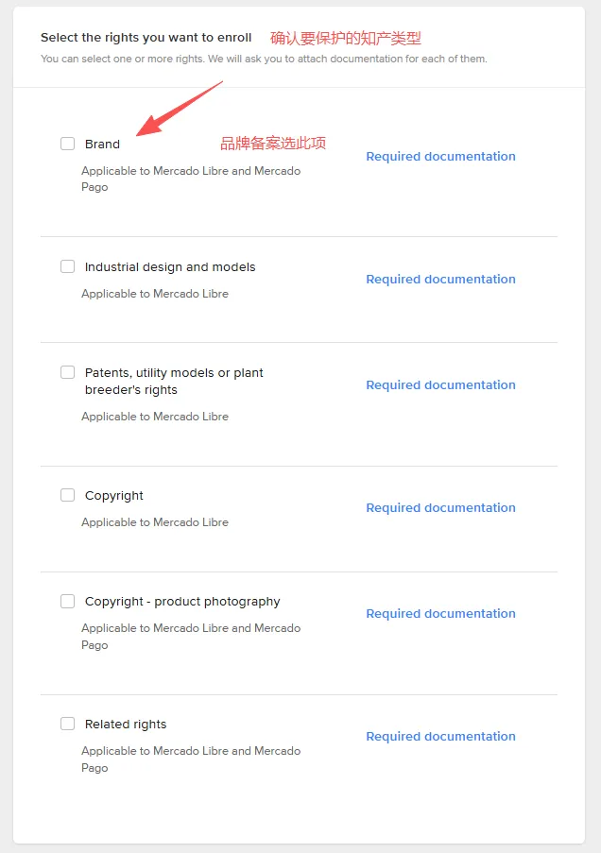
Task: Click the "Brand" label text
Action: pyautogui.click(x=102, y=145)
